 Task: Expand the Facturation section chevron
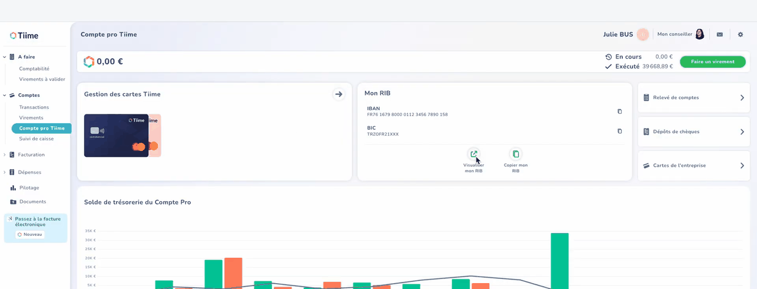[x=5, y=155]
